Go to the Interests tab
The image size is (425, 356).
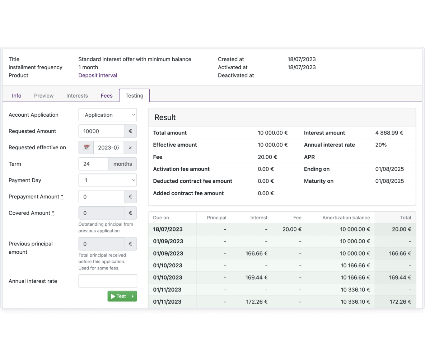(x=77, y=95)
